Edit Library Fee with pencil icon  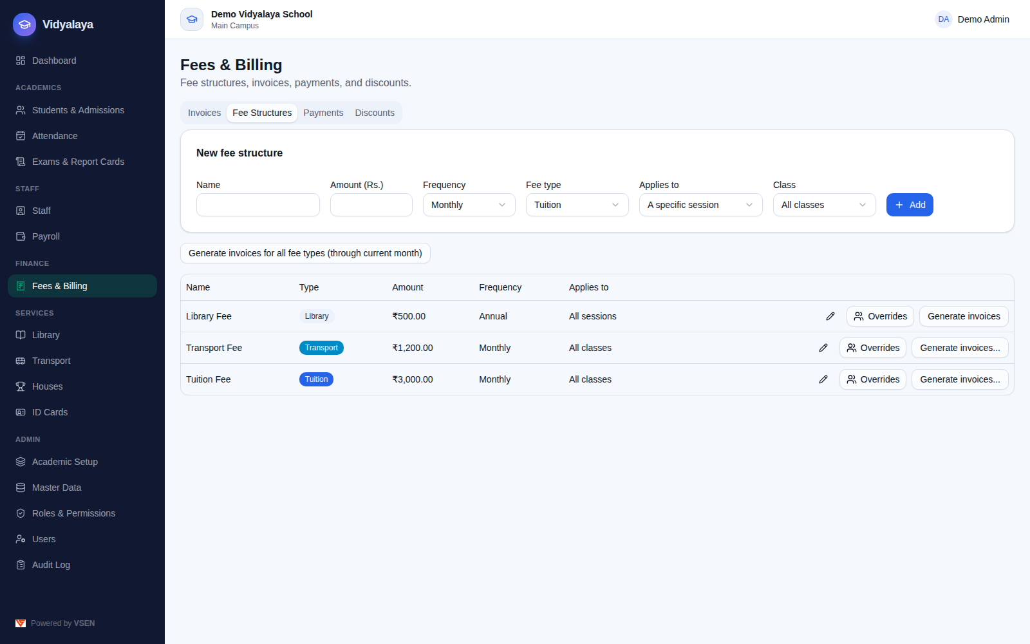point(830,316)
